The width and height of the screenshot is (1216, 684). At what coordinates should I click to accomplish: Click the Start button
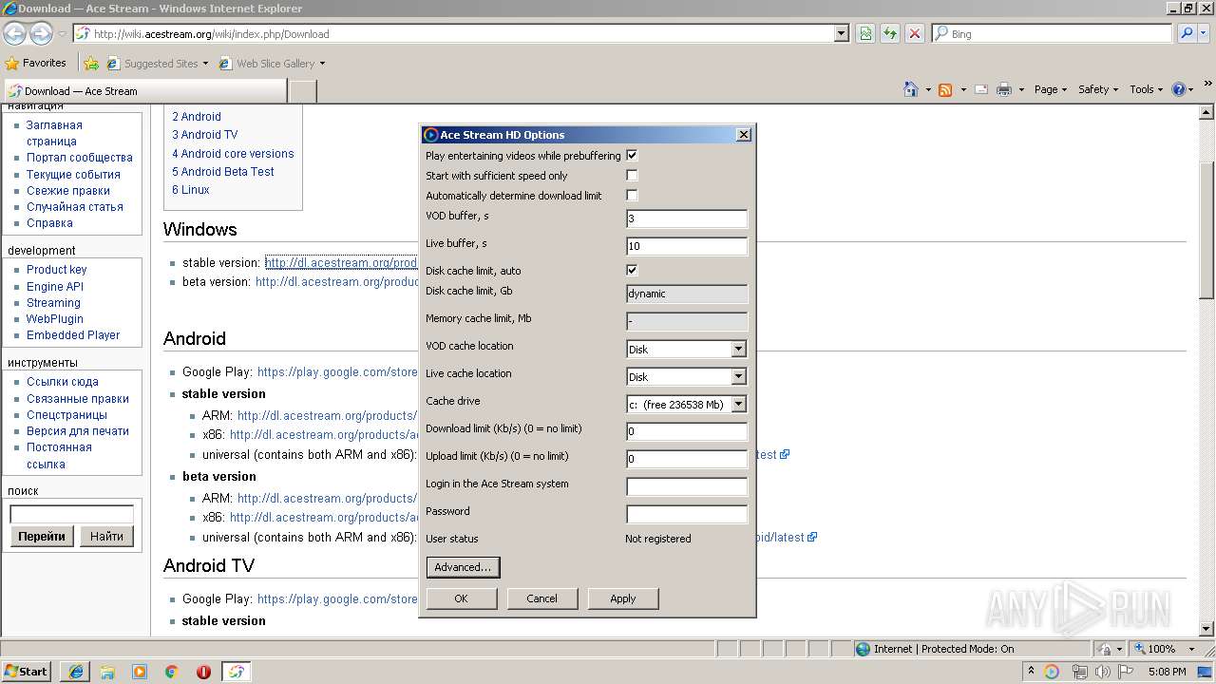(x=27, y=672)
